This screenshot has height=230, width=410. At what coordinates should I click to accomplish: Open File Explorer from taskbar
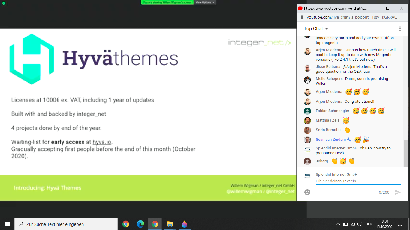coord(170,224)
